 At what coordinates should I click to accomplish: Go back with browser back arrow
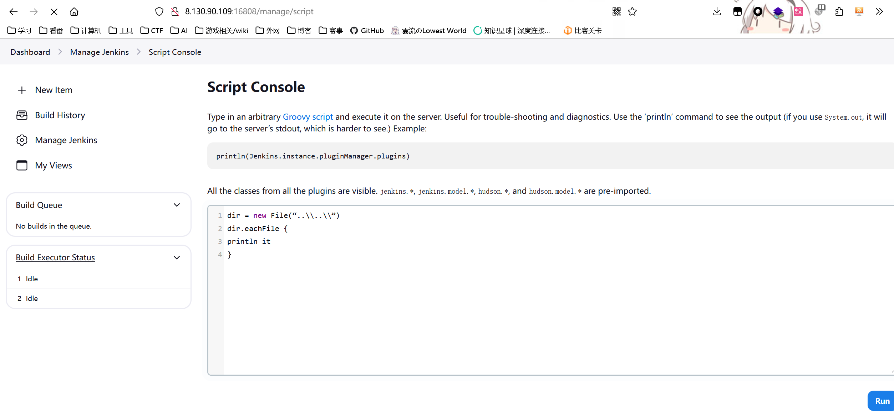(x=14, y=12)
